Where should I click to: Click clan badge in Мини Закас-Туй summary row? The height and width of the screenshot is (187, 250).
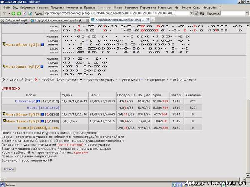tap(5, 121)
